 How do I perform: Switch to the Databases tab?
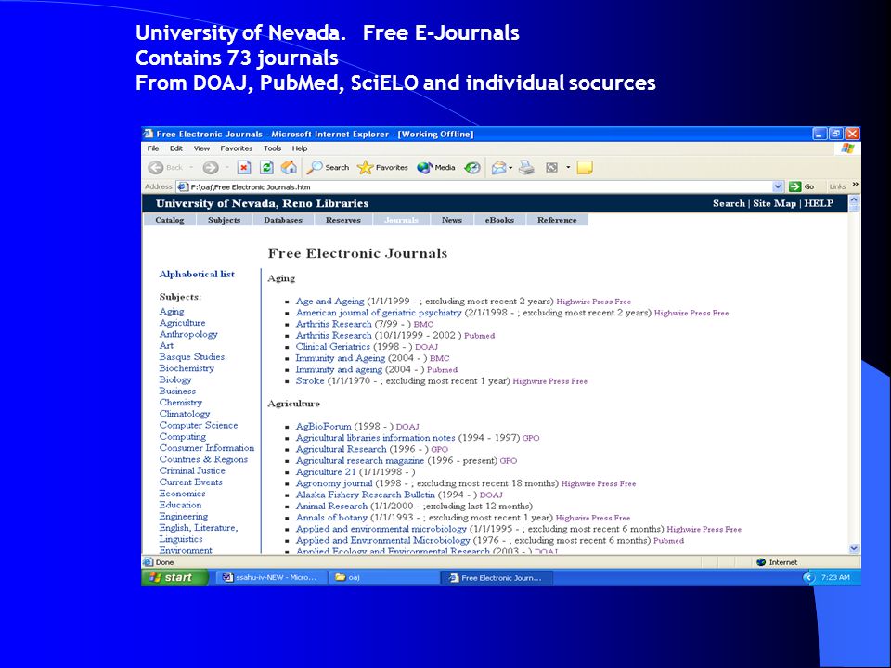(x=283, y=220)
